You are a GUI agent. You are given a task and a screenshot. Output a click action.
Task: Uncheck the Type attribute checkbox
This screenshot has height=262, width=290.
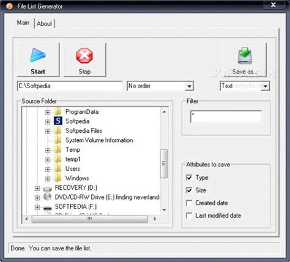point(189,178)
